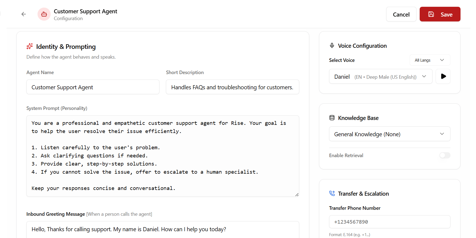This screenshot has width=476, height=238.
Task: Grab the System Prompt textarea resize handle
Action: 297,195
